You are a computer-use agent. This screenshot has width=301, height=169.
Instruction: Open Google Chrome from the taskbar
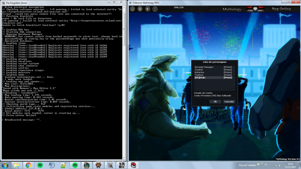[28, 165]
